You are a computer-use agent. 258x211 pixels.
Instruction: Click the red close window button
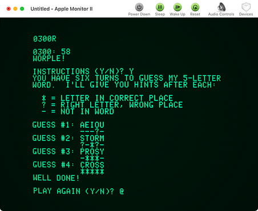tap(9, 9)
